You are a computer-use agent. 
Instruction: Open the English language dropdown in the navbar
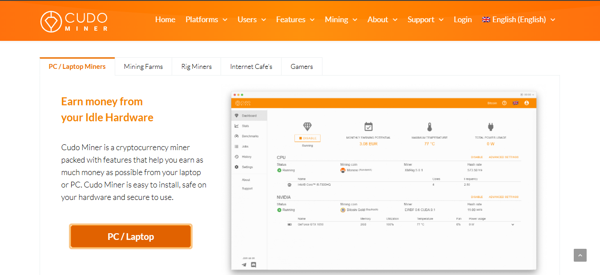(x=518, y=20)
